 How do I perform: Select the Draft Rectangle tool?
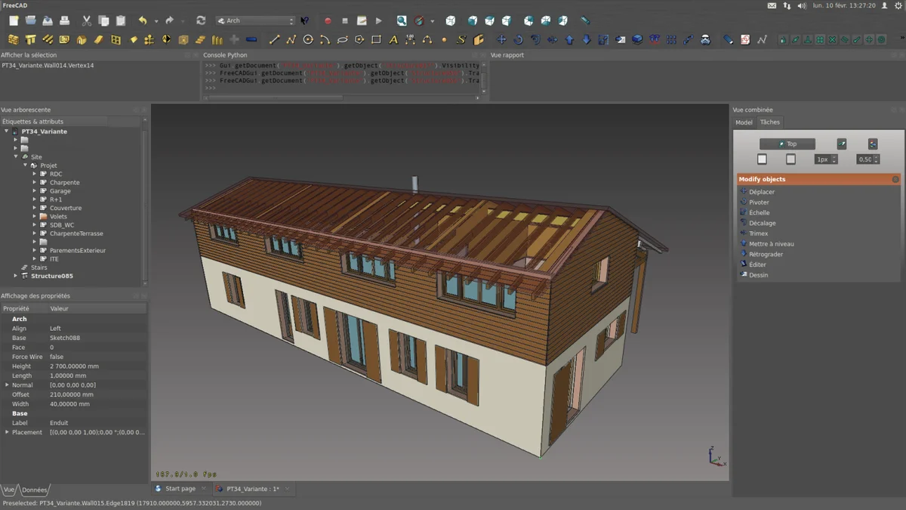tap(376, 39)
